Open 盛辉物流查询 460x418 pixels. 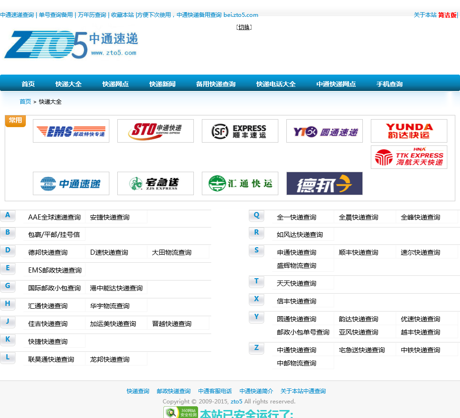tap(297, 266)
